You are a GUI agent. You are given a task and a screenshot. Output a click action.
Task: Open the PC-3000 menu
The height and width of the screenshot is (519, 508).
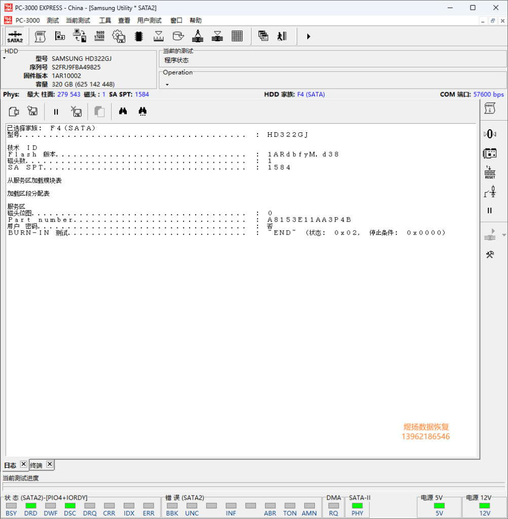point(27,20)
